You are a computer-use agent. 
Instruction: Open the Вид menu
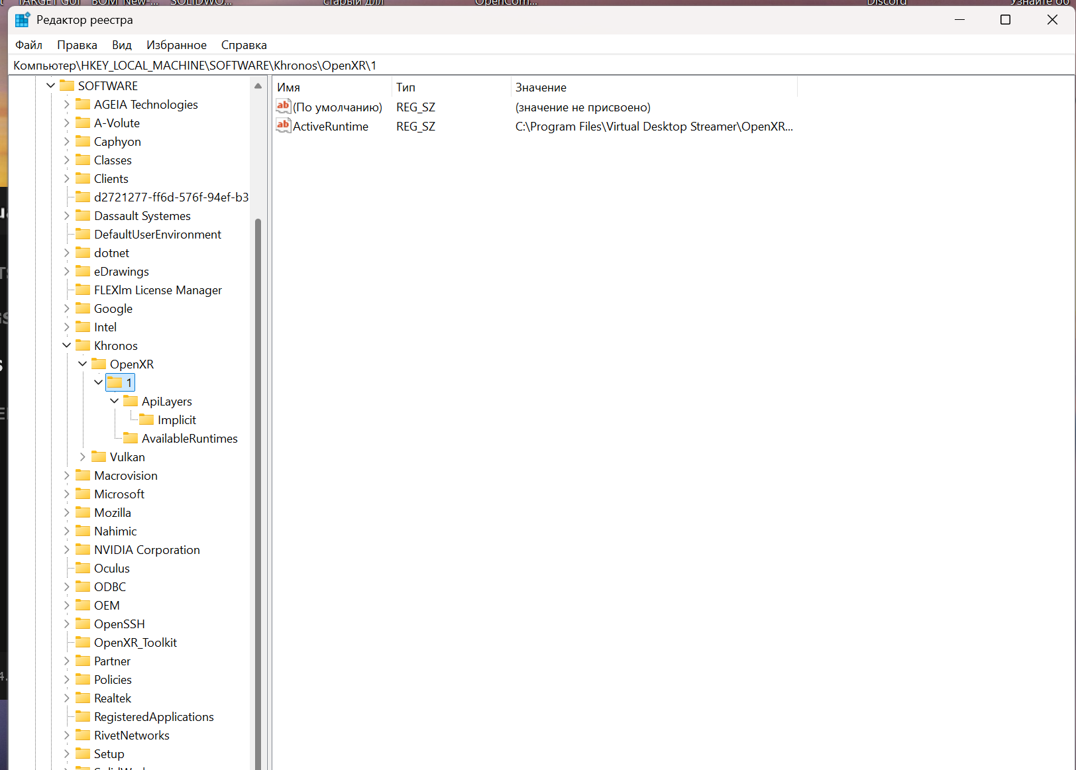122,45
